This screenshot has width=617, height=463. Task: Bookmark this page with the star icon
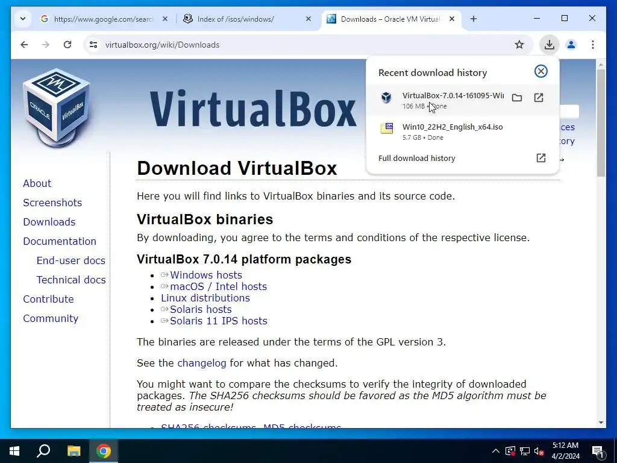519,45
